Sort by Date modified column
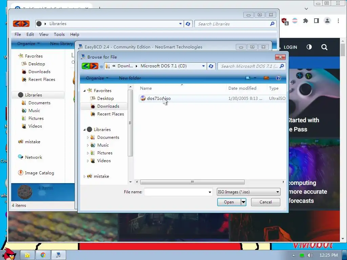 (242, 88)
